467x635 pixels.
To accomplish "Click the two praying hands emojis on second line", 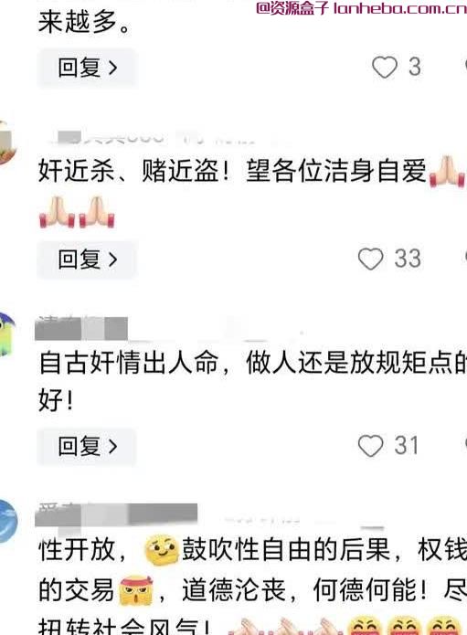I will (x=77, y=212).
